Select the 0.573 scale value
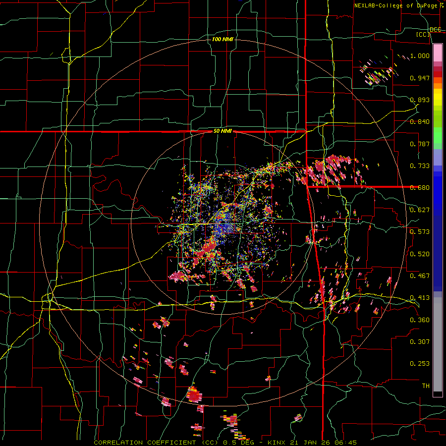Screen dimensions: 446x446 420,232
